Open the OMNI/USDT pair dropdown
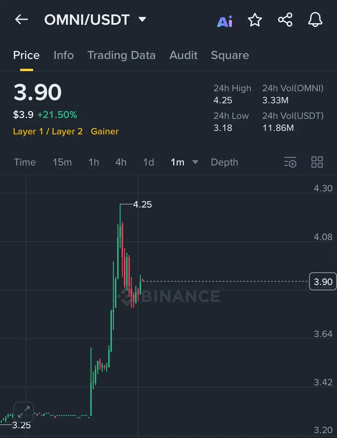Screen dimensions: 337x438 (x=143, y=19)
